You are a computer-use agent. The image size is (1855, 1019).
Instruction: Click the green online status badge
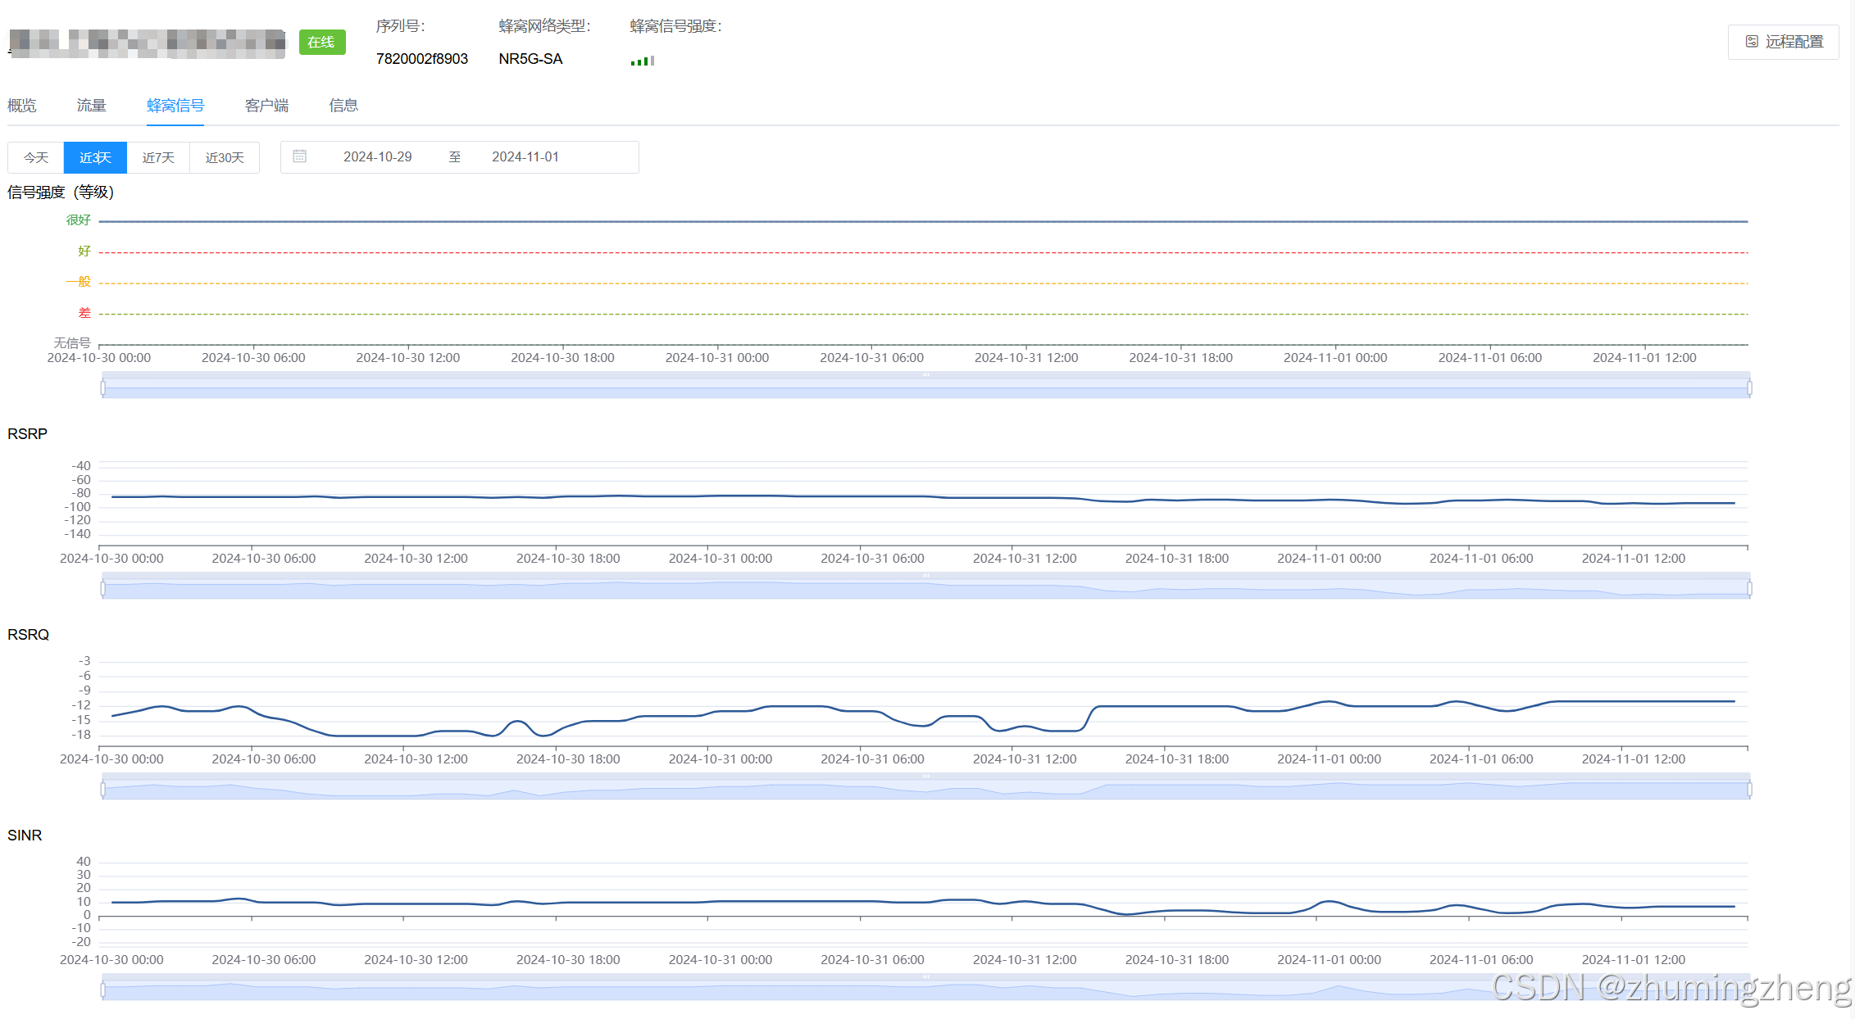tap(321, 42)
